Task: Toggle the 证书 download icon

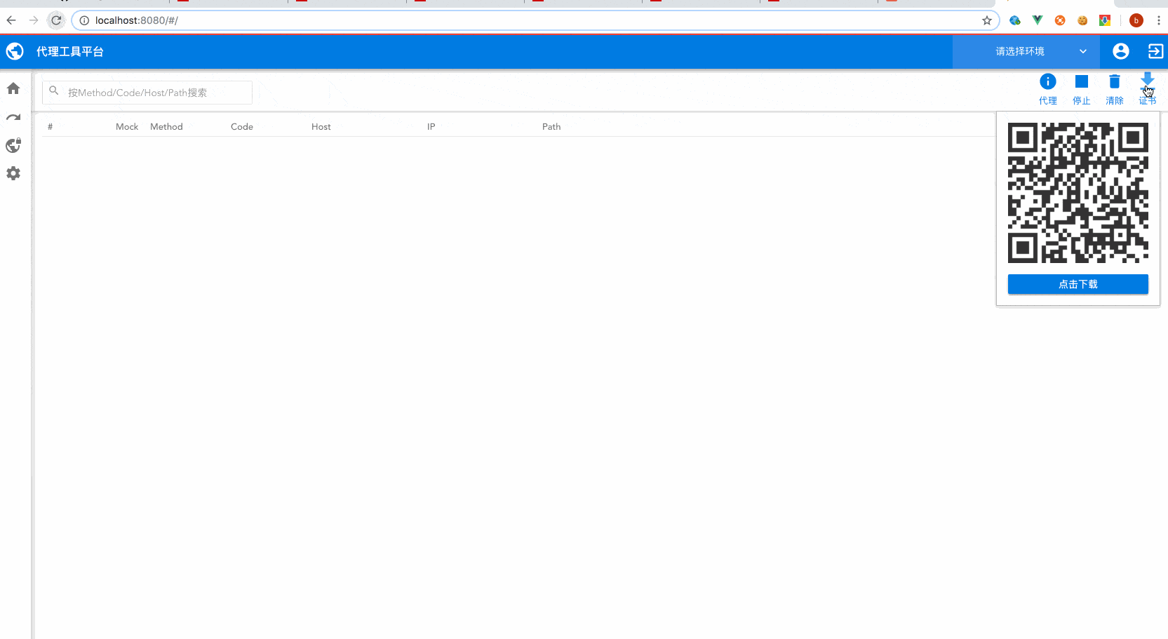Action: click(1148, 89)
